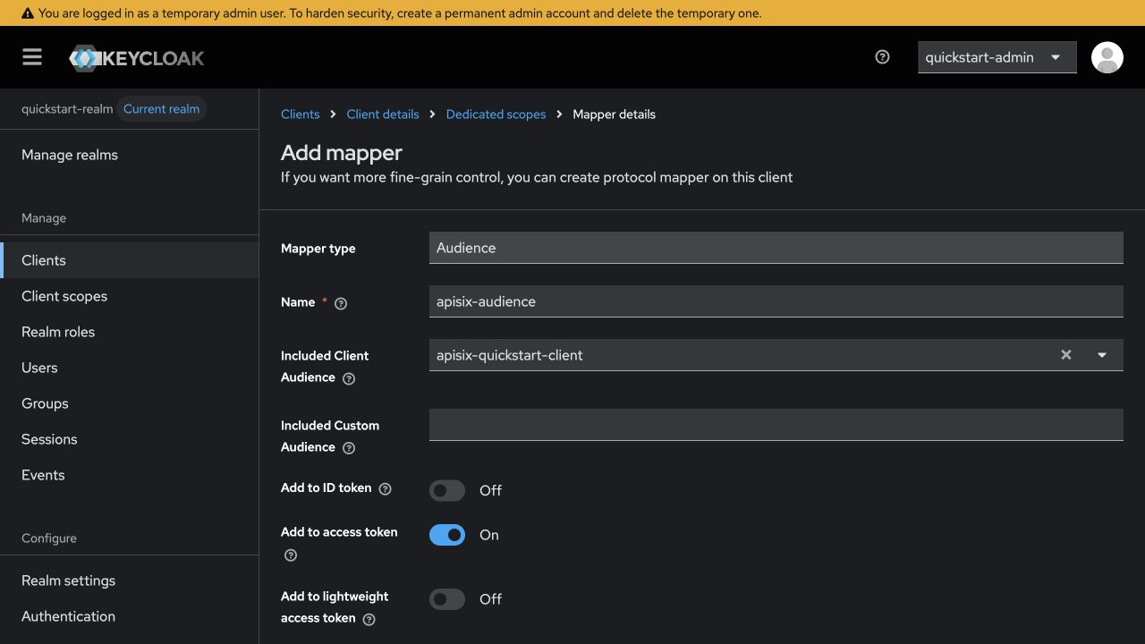Click Client details breadcrumb link
The width and height of the screenshot is (1145, 644).
click(383, 114)
